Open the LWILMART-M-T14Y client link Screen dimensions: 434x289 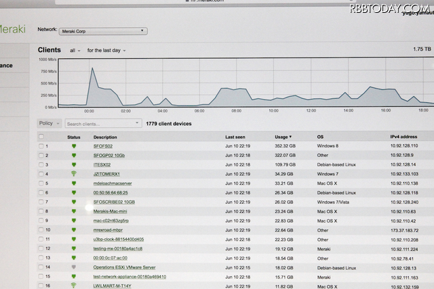coord(112,286)
